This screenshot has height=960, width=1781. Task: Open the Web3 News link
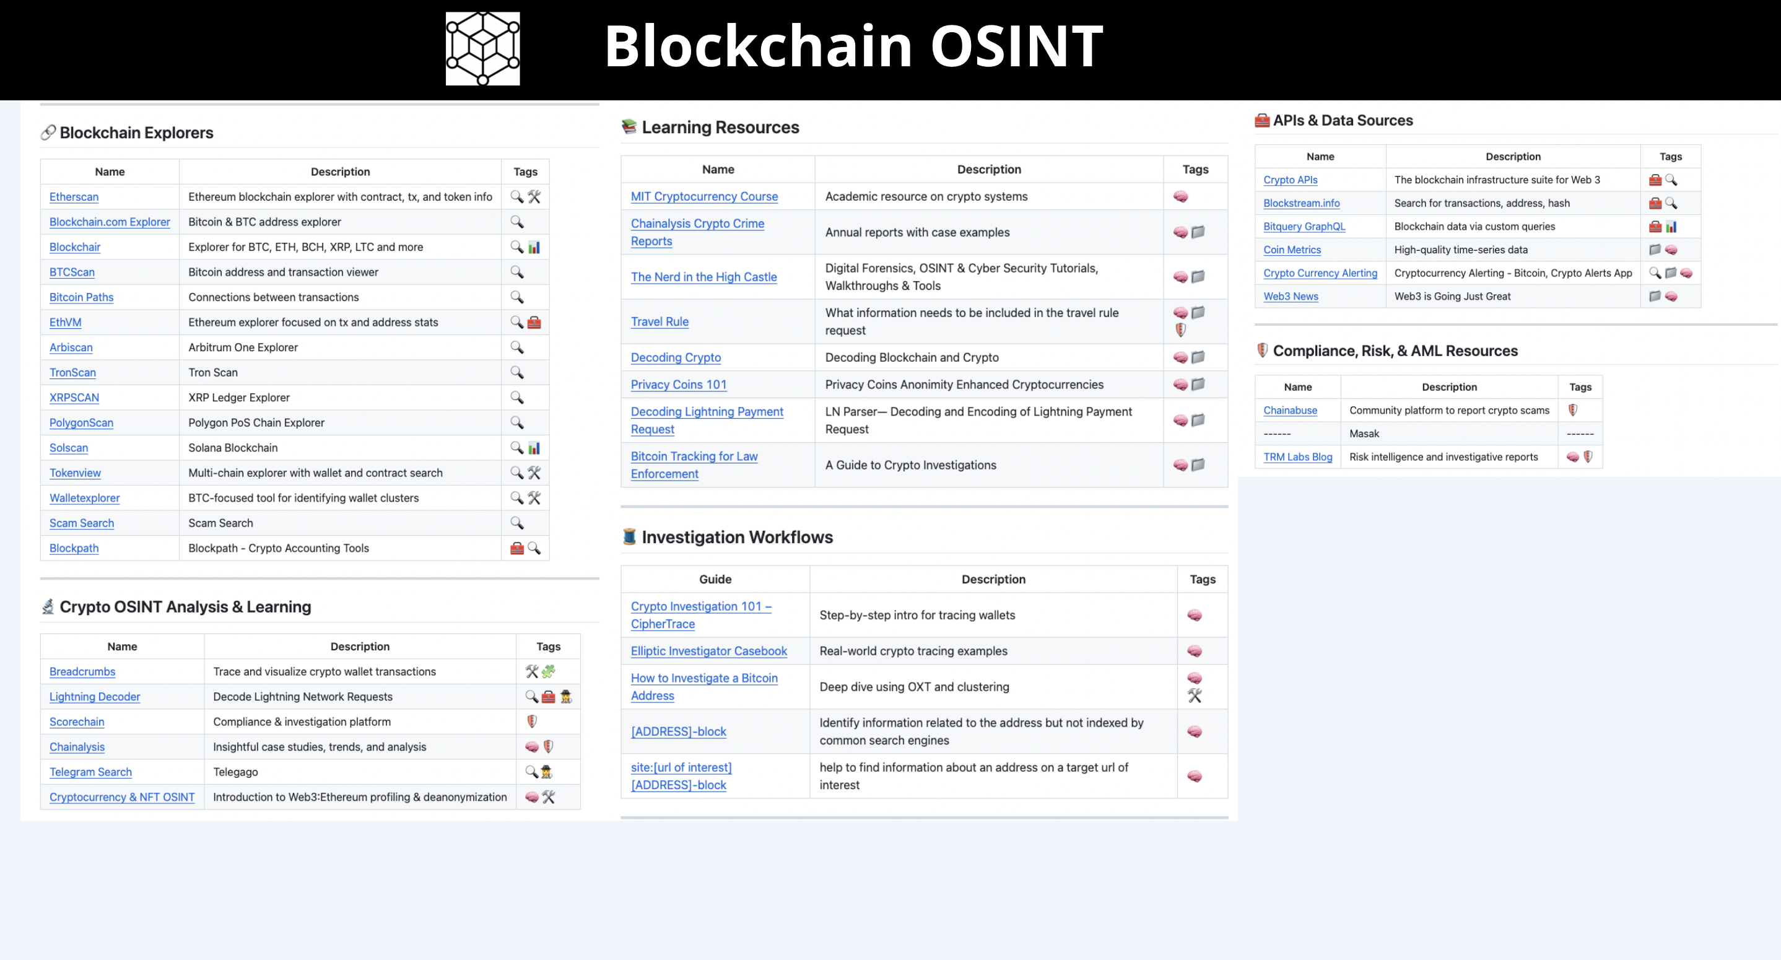pos(1291,297)
